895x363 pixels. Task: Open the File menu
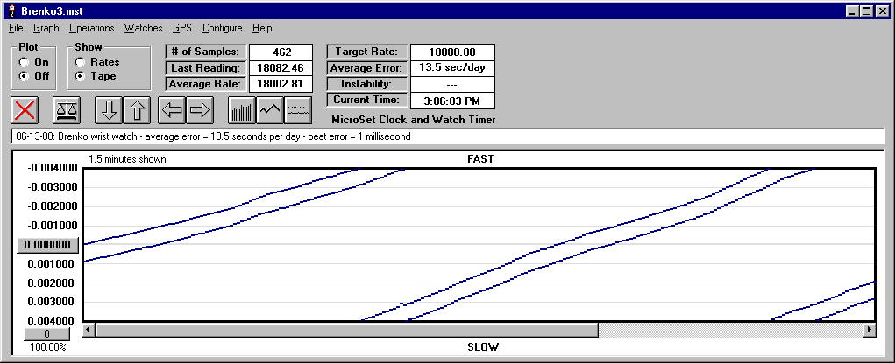16,28
